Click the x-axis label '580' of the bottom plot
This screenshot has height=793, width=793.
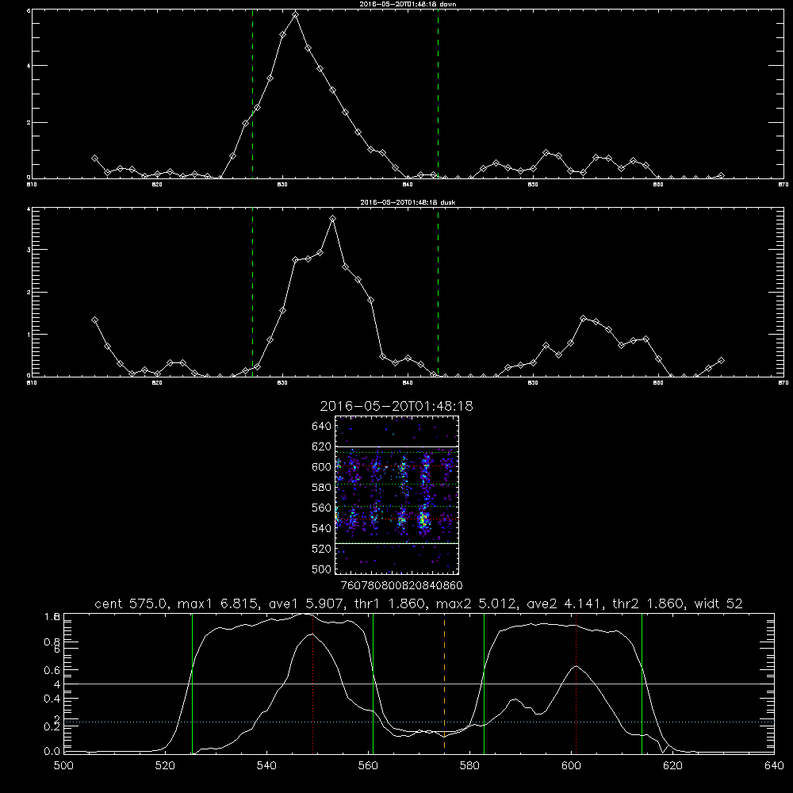click(469, 766)
